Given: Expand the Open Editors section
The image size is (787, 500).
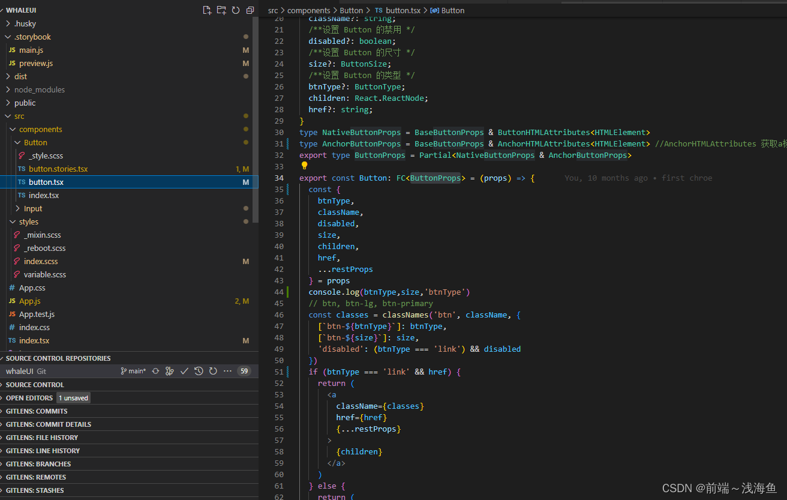Looking at the screenshot, I should [x=129, y=398].
